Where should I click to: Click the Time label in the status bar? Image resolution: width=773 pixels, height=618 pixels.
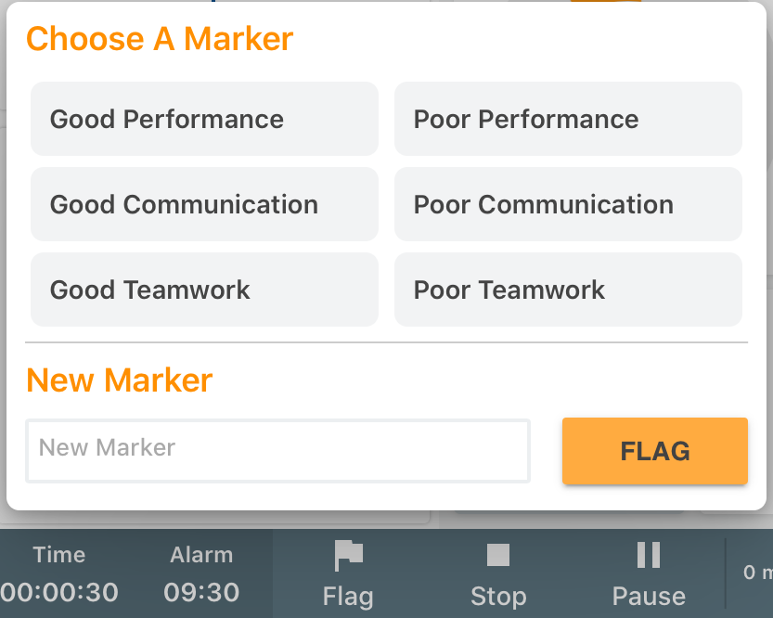(58, 554)
